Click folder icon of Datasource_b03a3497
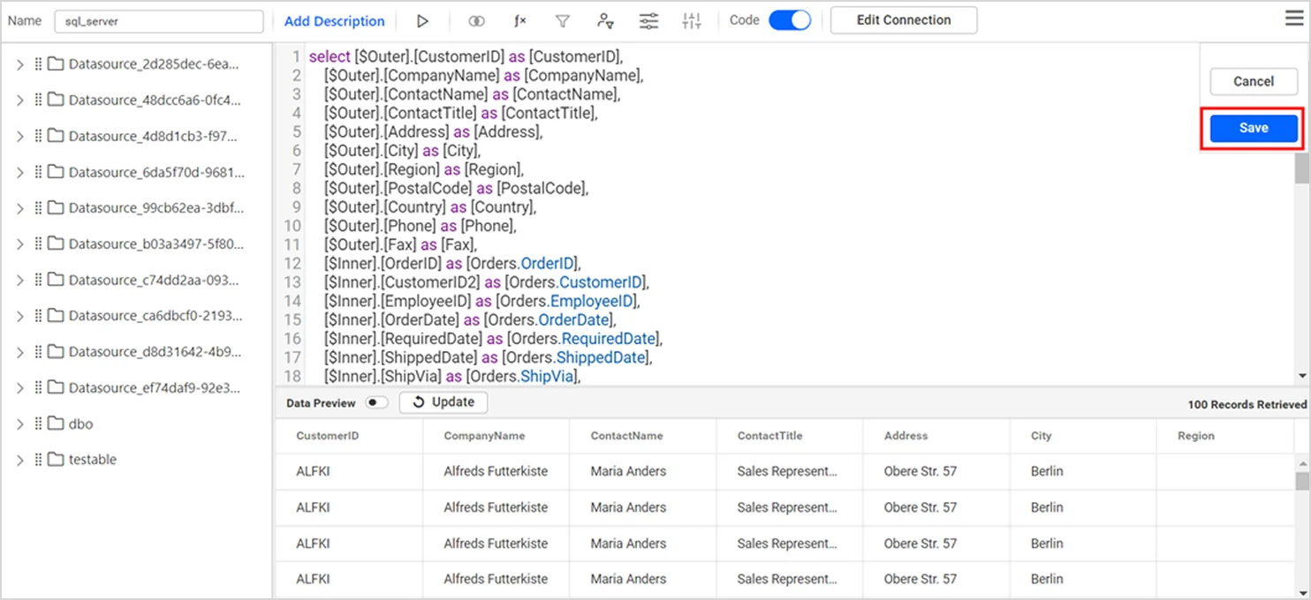Screen dimensions: 1311x600 56,244
